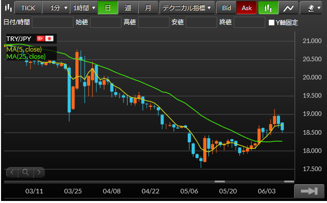Click the 日付/時間 value field
The height and width of the screenshot is (203, 327).
click(53, 22)
